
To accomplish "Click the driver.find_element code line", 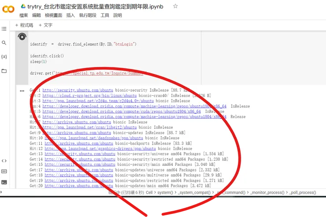I will point(83,44).
